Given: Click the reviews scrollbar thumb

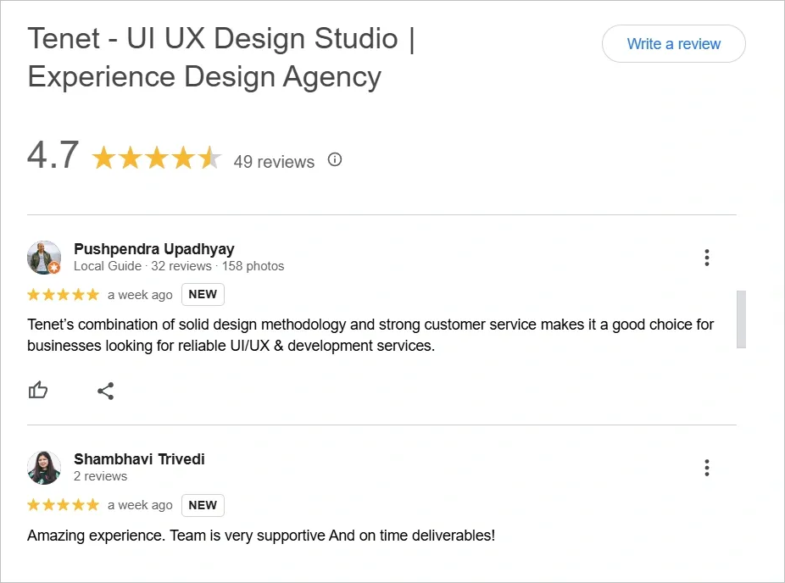Looking at the screenshot, I should tap(741, 319).
